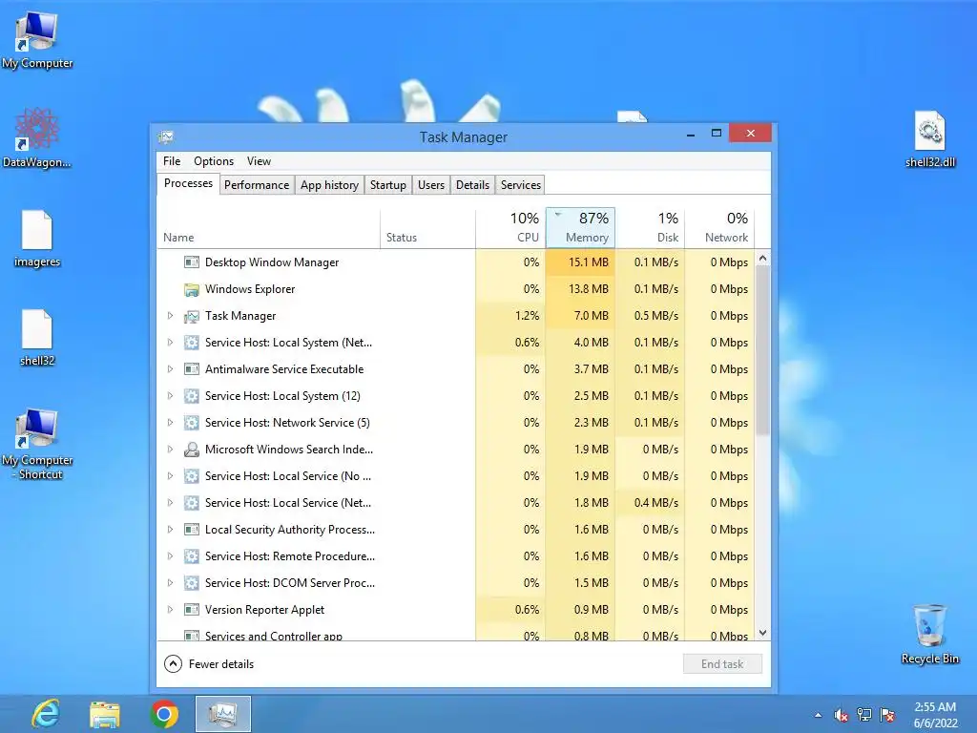This screenshot has width=977, height=733.
Task: Click the muted volume tray icon
Action: pyautogui.click(x=841, y=715)
